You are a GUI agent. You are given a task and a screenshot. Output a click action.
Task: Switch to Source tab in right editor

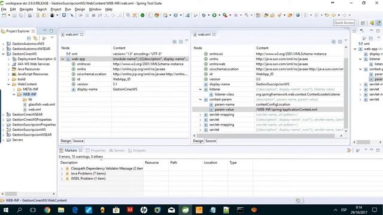pyautogui.click(x=211, y=141)
